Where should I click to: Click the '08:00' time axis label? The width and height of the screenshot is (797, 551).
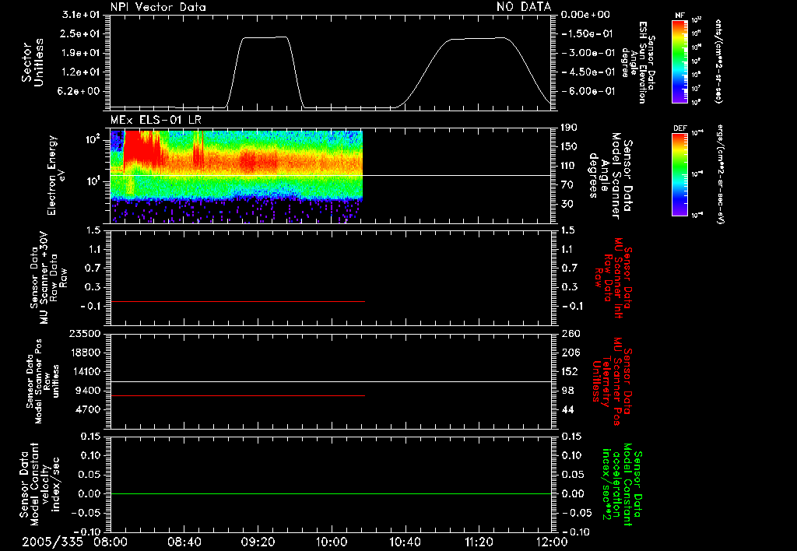click(111, 542)
